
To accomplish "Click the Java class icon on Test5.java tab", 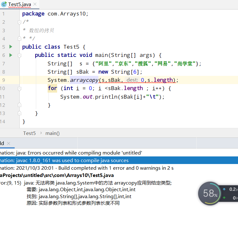I will tap(4, 4).
